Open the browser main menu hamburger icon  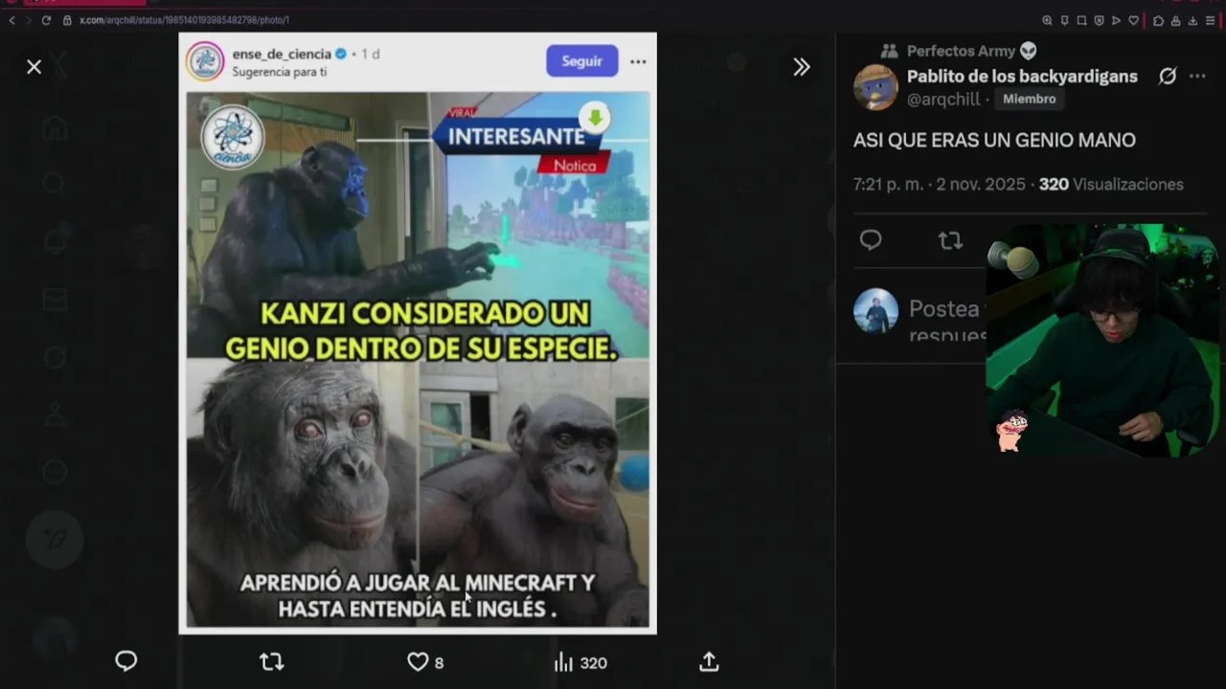[x=1211, y=20]
